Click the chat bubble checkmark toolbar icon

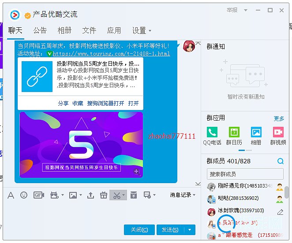[147, 195]
